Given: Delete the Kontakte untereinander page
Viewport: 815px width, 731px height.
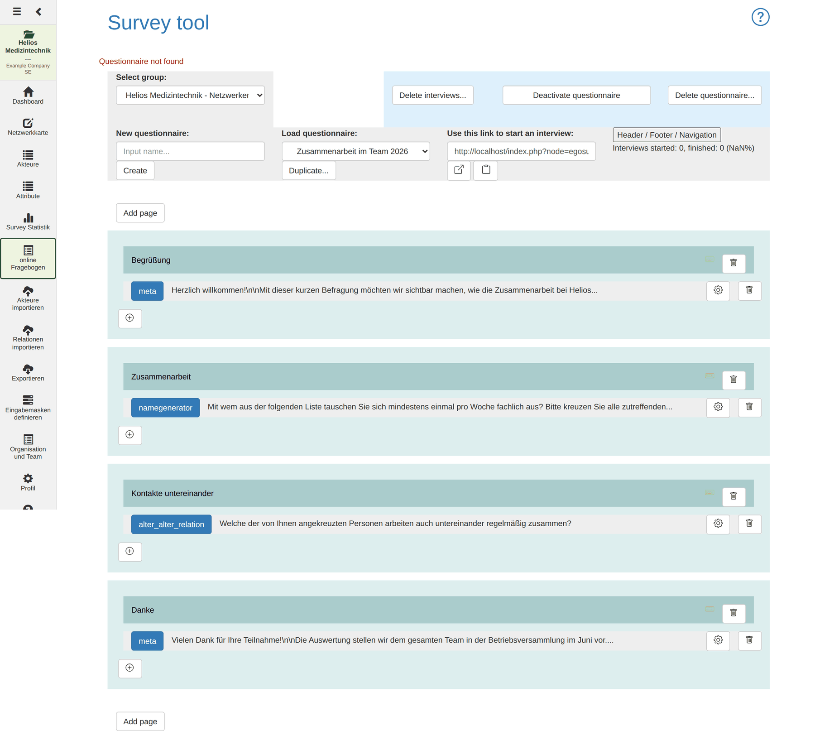Looking at the screenshot, I should (733, 496).
